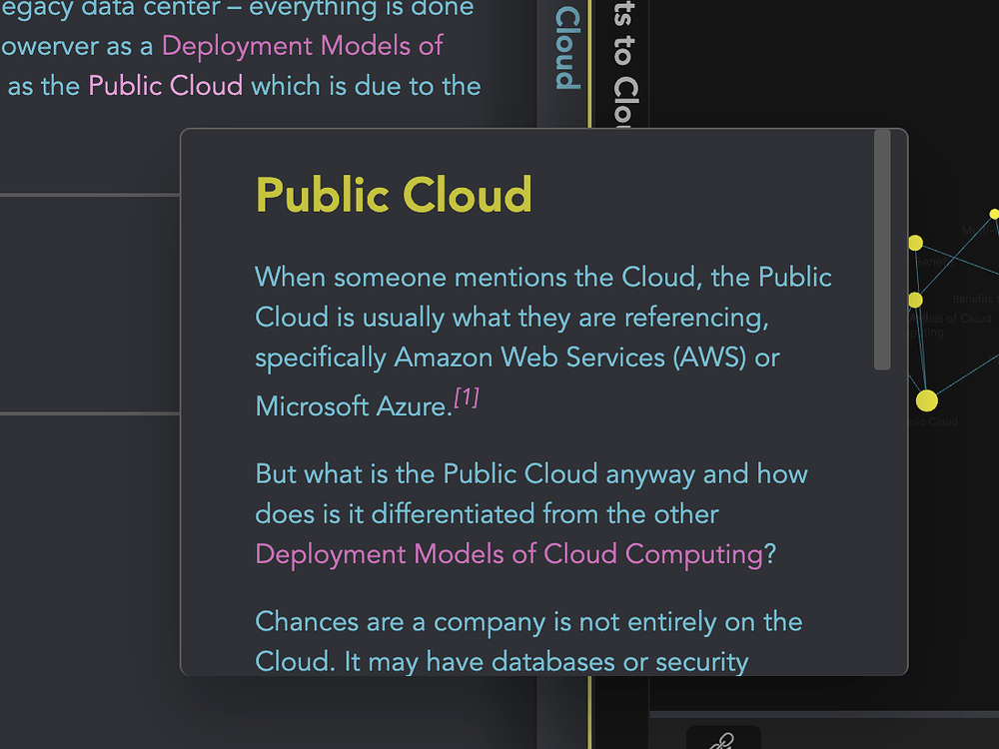The width and height of the screenshot is (999, 749).
Task: Click the largest yellow node in the graph view
Action: 926,399
